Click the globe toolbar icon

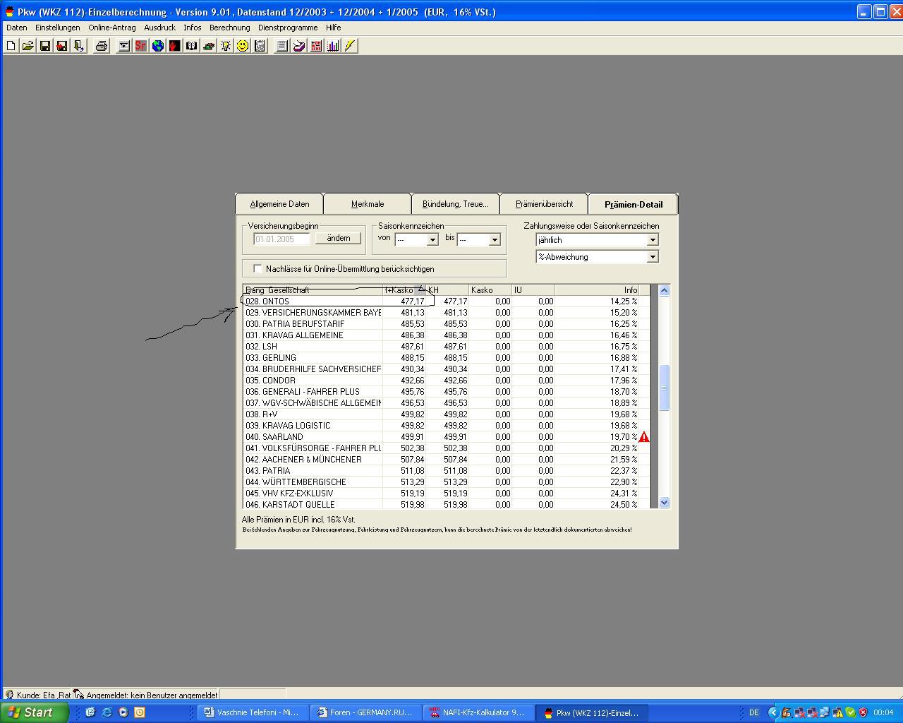pyautogui.click(x=158, y=46)
